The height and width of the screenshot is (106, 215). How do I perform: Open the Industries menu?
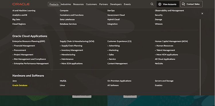[x=66, y=4]
